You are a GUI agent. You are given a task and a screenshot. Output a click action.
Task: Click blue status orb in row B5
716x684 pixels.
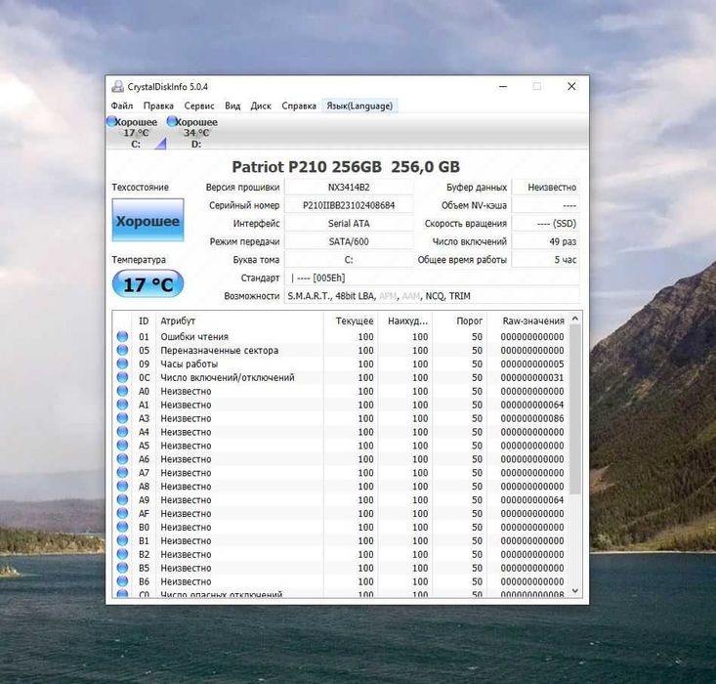coord(122,568)
